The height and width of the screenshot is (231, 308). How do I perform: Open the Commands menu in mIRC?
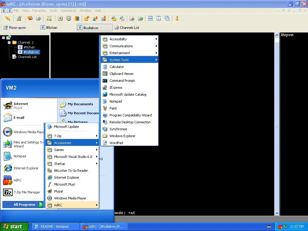tap(68, 11)
